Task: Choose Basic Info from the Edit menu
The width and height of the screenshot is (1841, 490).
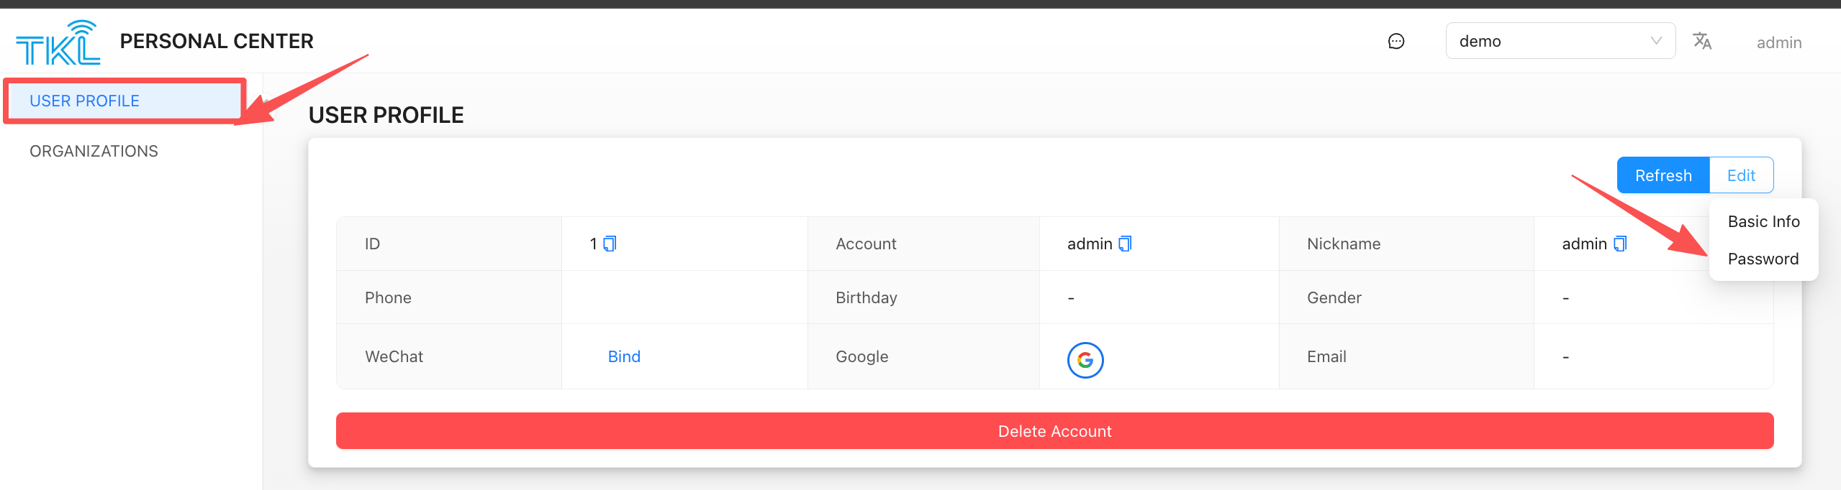Action: 1763,222
